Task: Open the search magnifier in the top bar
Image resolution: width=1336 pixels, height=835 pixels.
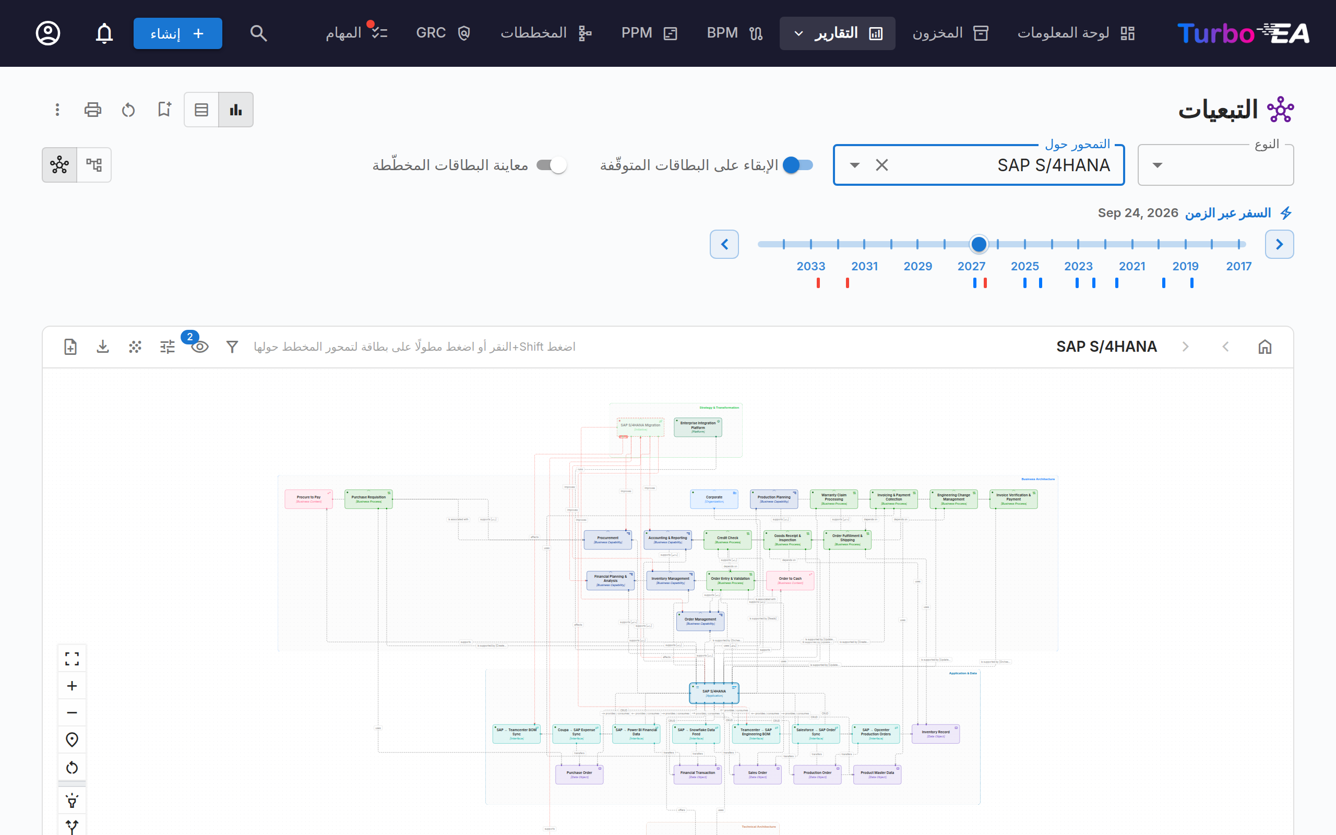Action: (x=258, y=33)
